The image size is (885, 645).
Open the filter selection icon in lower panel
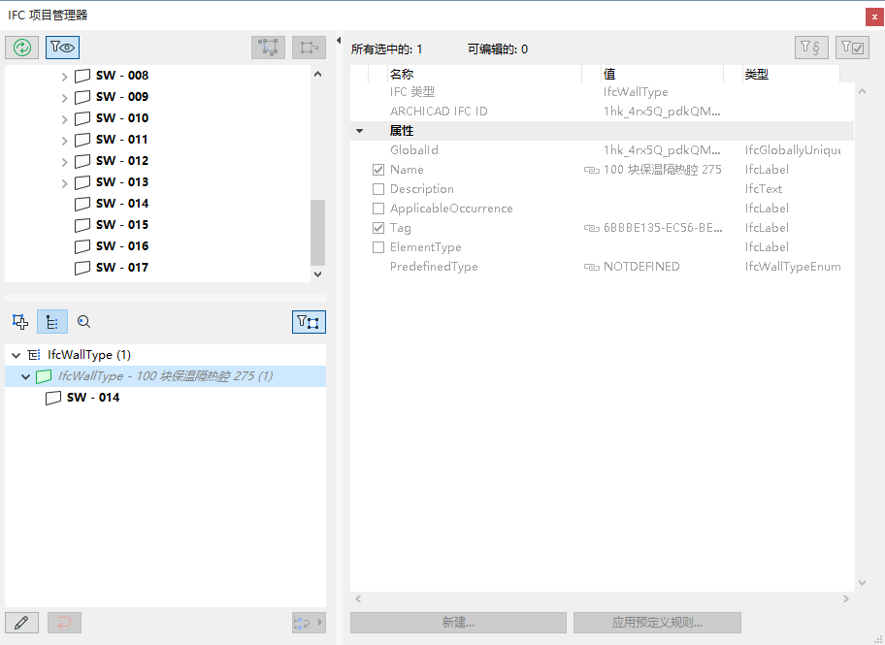pyautogui.click(x=309, y=321)
